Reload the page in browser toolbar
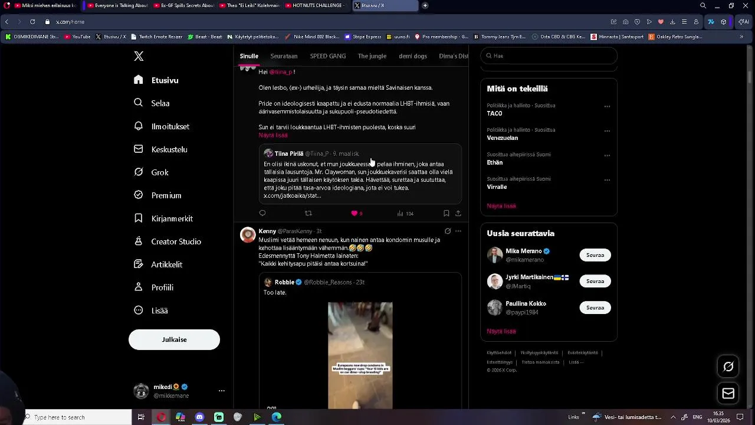The width and height of the screenshot is (755, 425). point(32,22)
